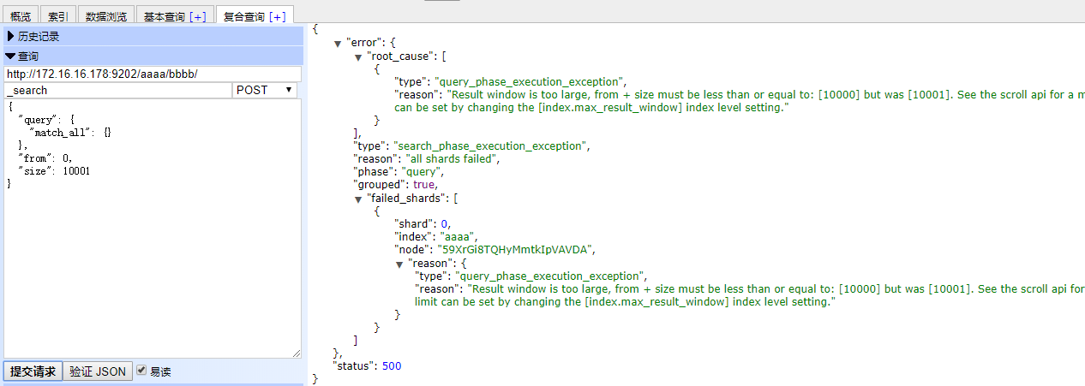This screenshot has width=1085, height=386.
Task: Select the 基本查询 tab
Action: point(163,16)
